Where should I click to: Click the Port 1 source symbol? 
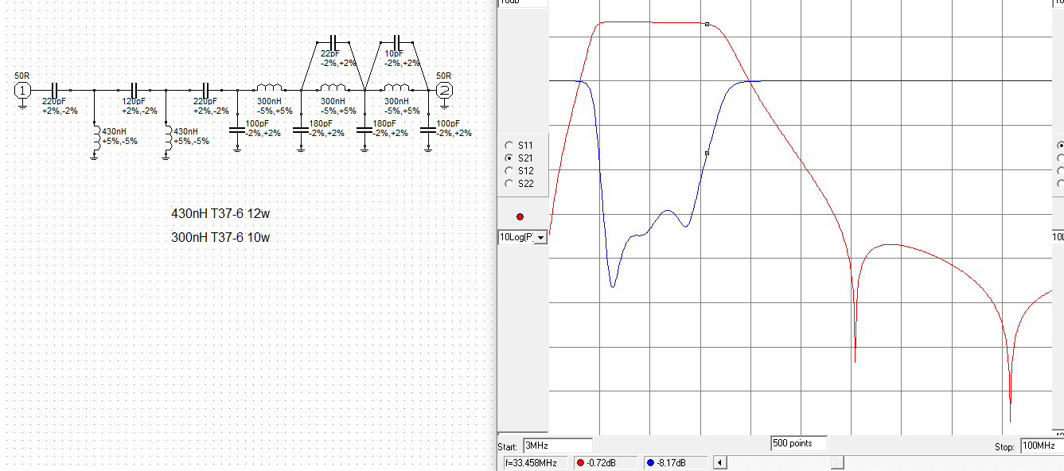(x=22, y=90)
